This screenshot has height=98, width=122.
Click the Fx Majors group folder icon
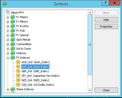(x=13, y=17)
